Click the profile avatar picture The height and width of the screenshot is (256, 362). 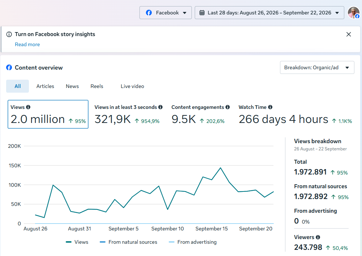click(x=353, y=13)
